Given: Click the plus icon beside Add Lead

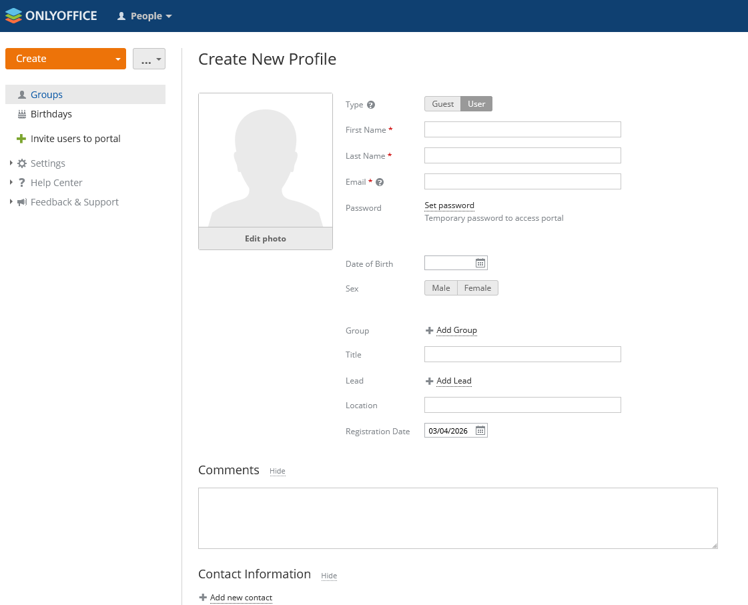Looking at the screenshot, I should (430, 382).
